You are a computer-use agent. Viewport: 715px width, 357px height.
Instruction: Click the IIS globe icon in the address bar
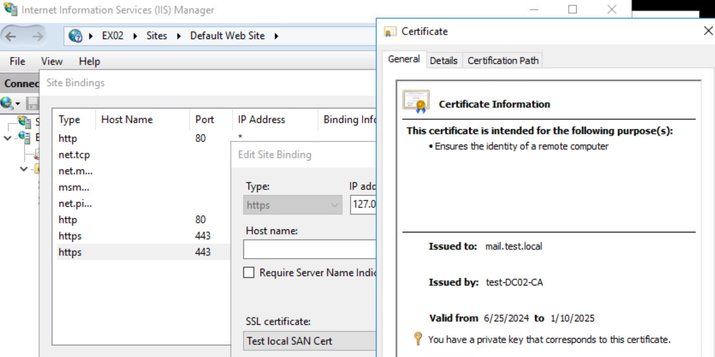[x=75, y=36]
